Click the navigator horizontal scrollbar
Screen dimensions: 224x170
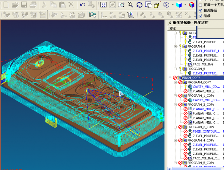pyautogui.click(x=196, y=169)
